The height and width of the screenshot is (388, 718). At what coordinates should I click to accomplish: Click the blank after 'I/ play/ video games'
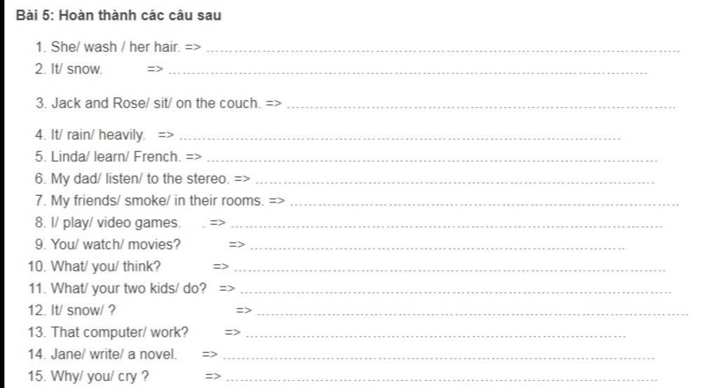[x=447, y=226]
